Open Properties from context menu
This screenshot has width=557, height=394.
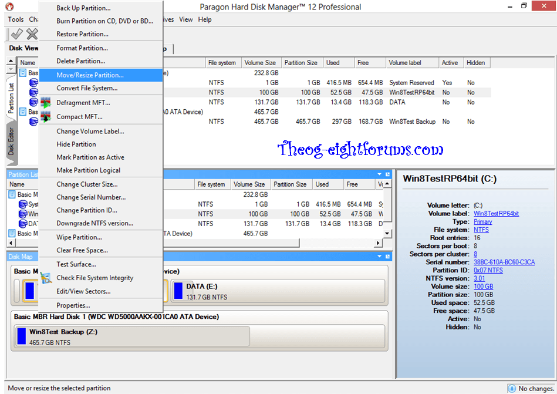[101, 305]
